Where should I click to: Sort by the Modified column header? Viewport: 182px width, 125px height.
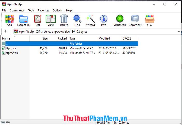pyautogui.click(x=109, y=38)
